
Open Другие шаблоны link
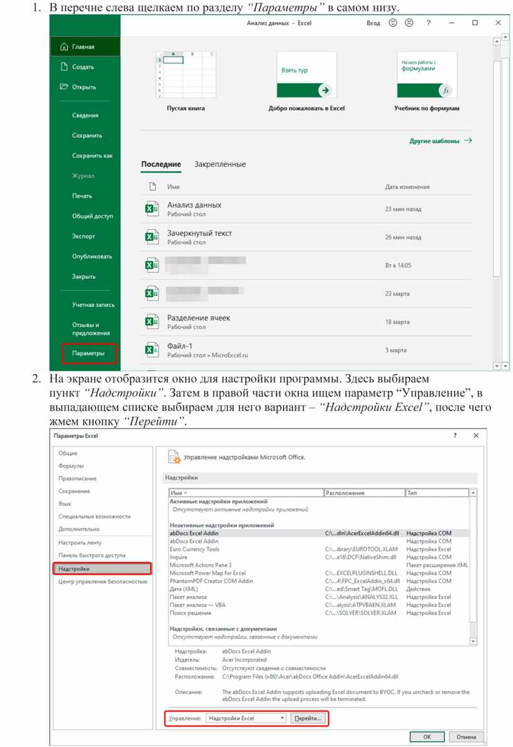441,140
